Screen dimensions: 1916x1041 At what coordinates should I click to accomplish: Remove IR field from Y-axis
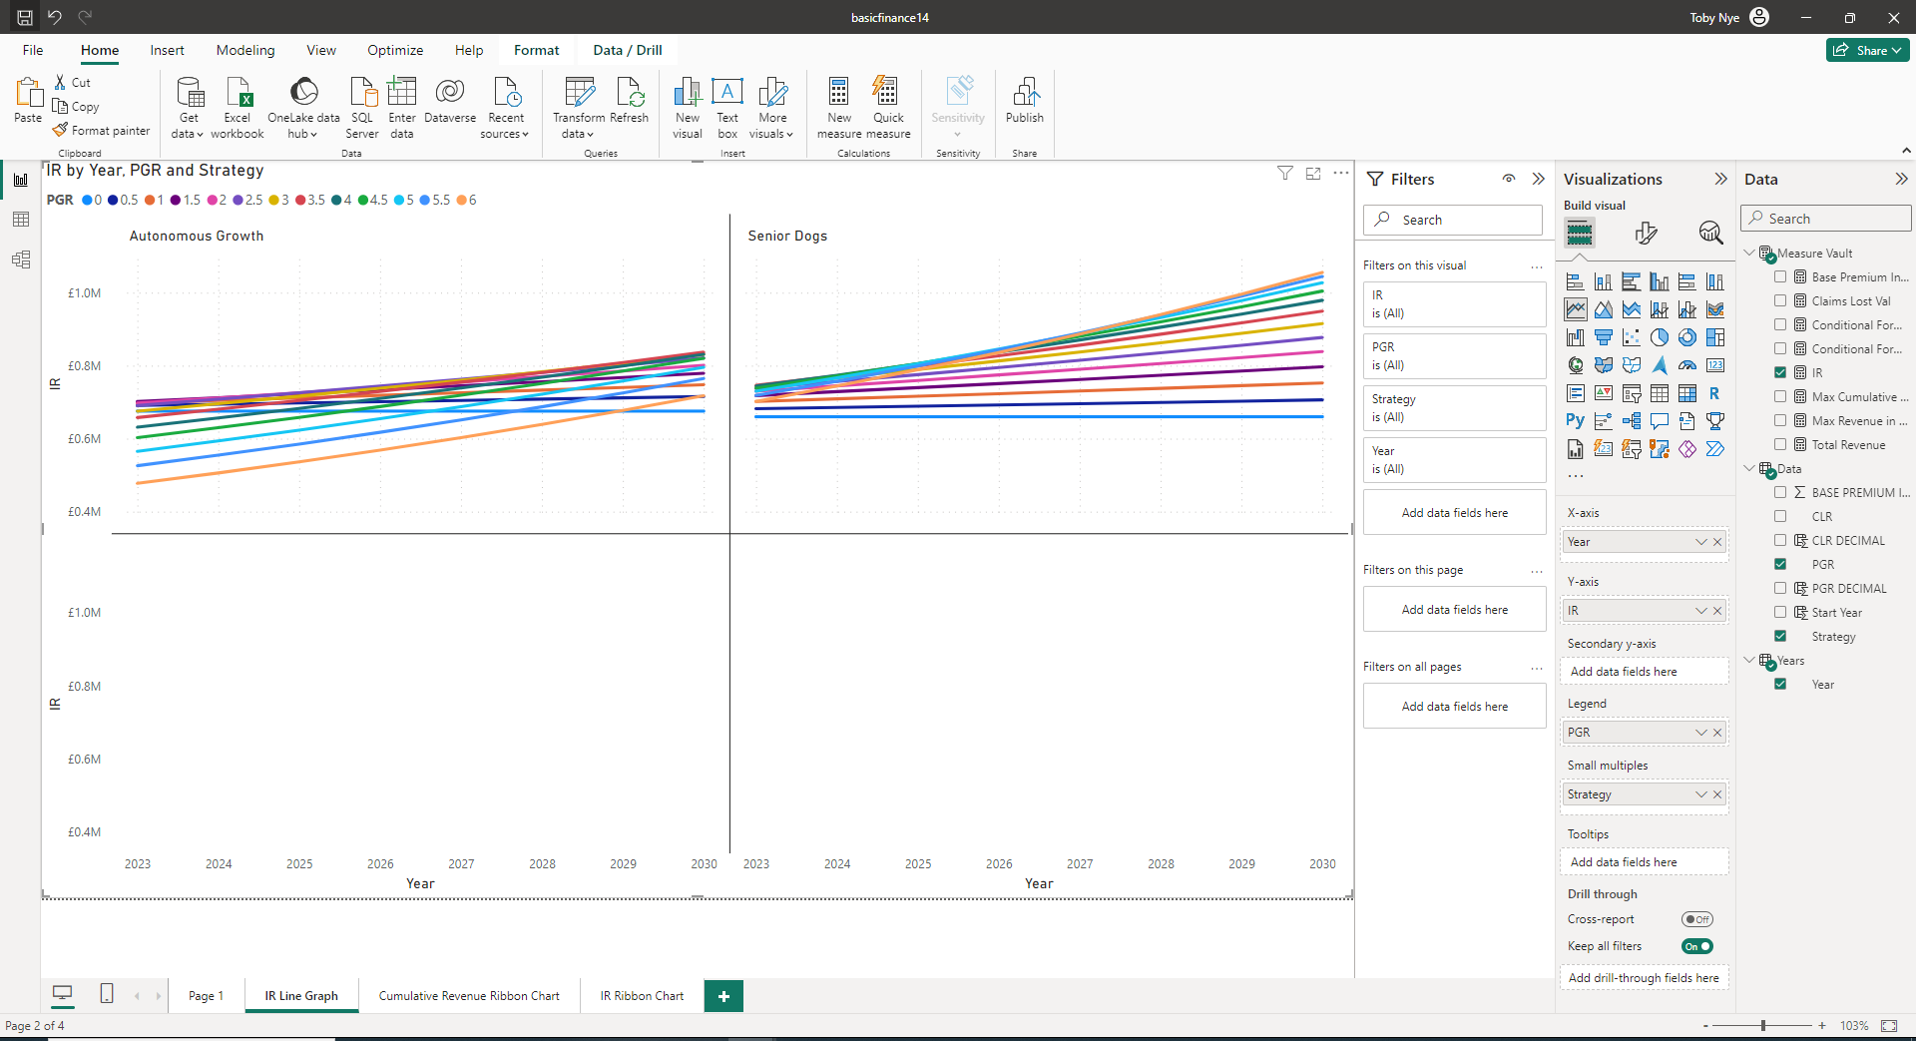pyautogui.click(x=1717, y=611)
